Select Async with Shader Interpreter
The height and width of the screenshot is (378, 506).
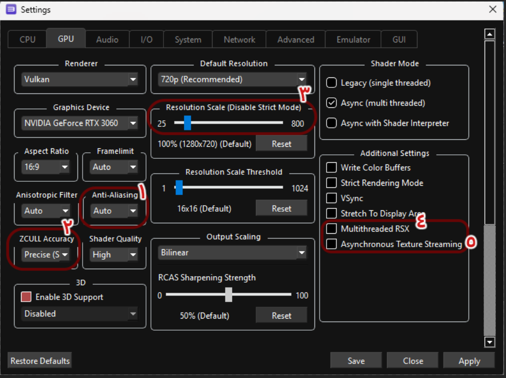[x=331, y=123]
